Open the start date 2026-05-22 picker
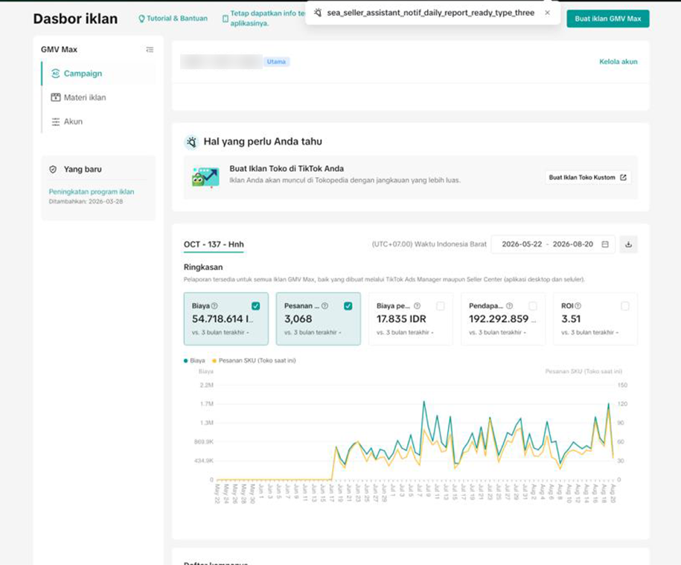Image resolution: width=681 pixels, height=565 pixels. (x=522, y=244)
